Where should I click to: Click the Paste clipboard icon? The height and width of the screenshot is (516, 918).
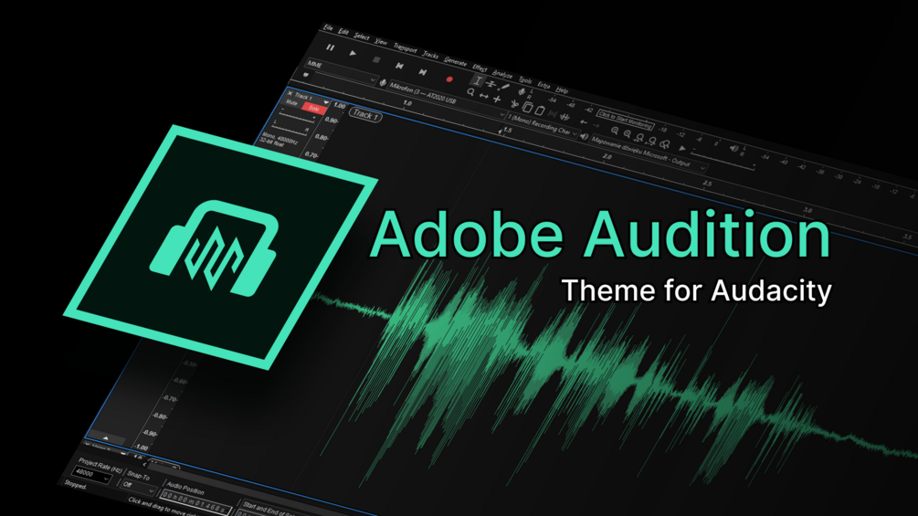click(539, 111)
